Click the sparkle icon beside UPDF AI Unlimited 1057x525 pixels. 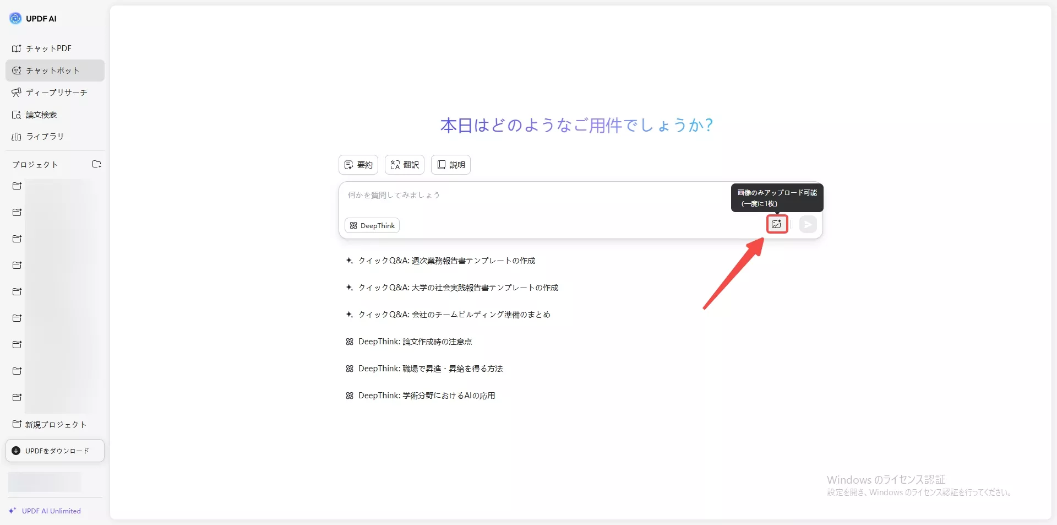click(x=12, y=511)
